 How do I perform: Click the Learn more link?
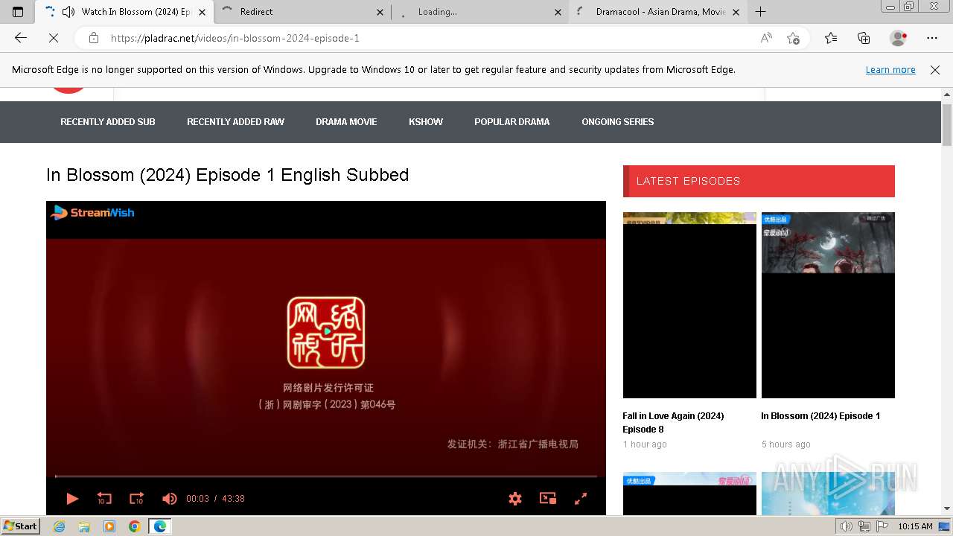890,70
